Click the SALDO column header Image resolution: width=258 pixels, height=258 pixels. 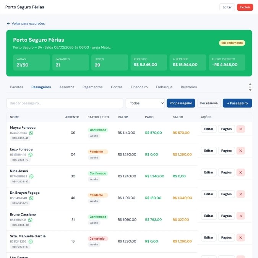pos(178,117)
